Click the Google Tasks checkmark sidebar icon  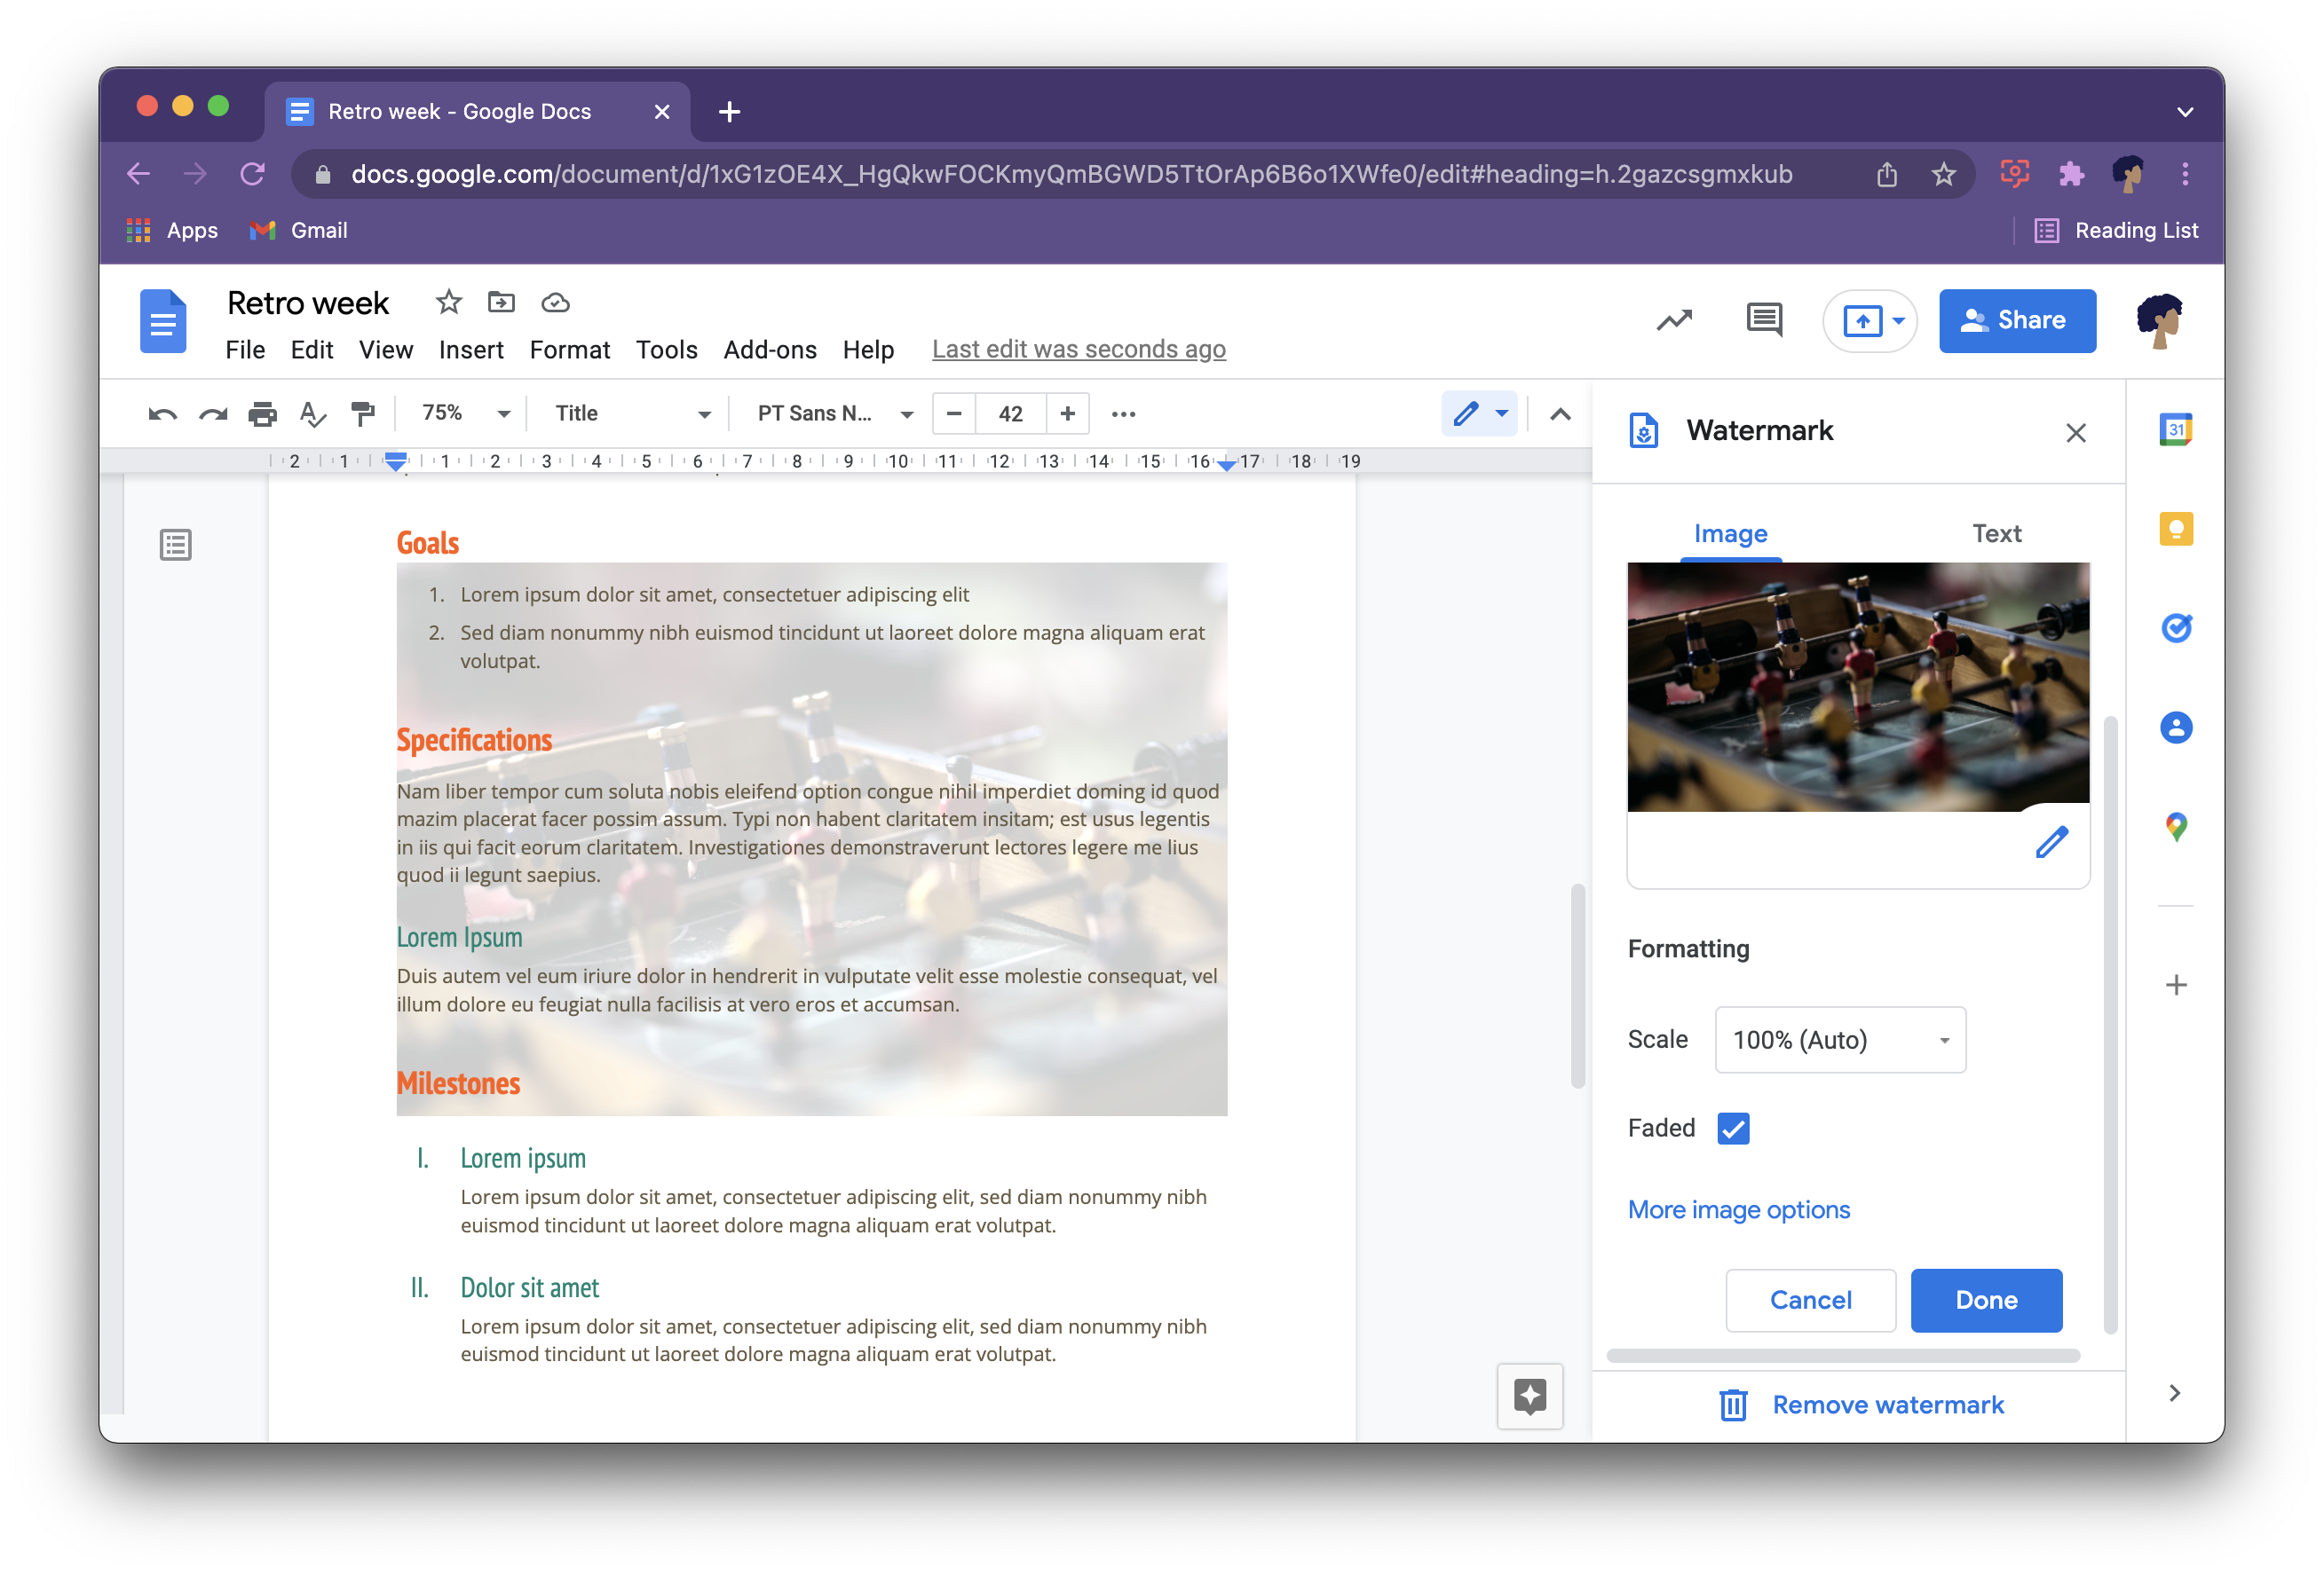(2178, 629)
